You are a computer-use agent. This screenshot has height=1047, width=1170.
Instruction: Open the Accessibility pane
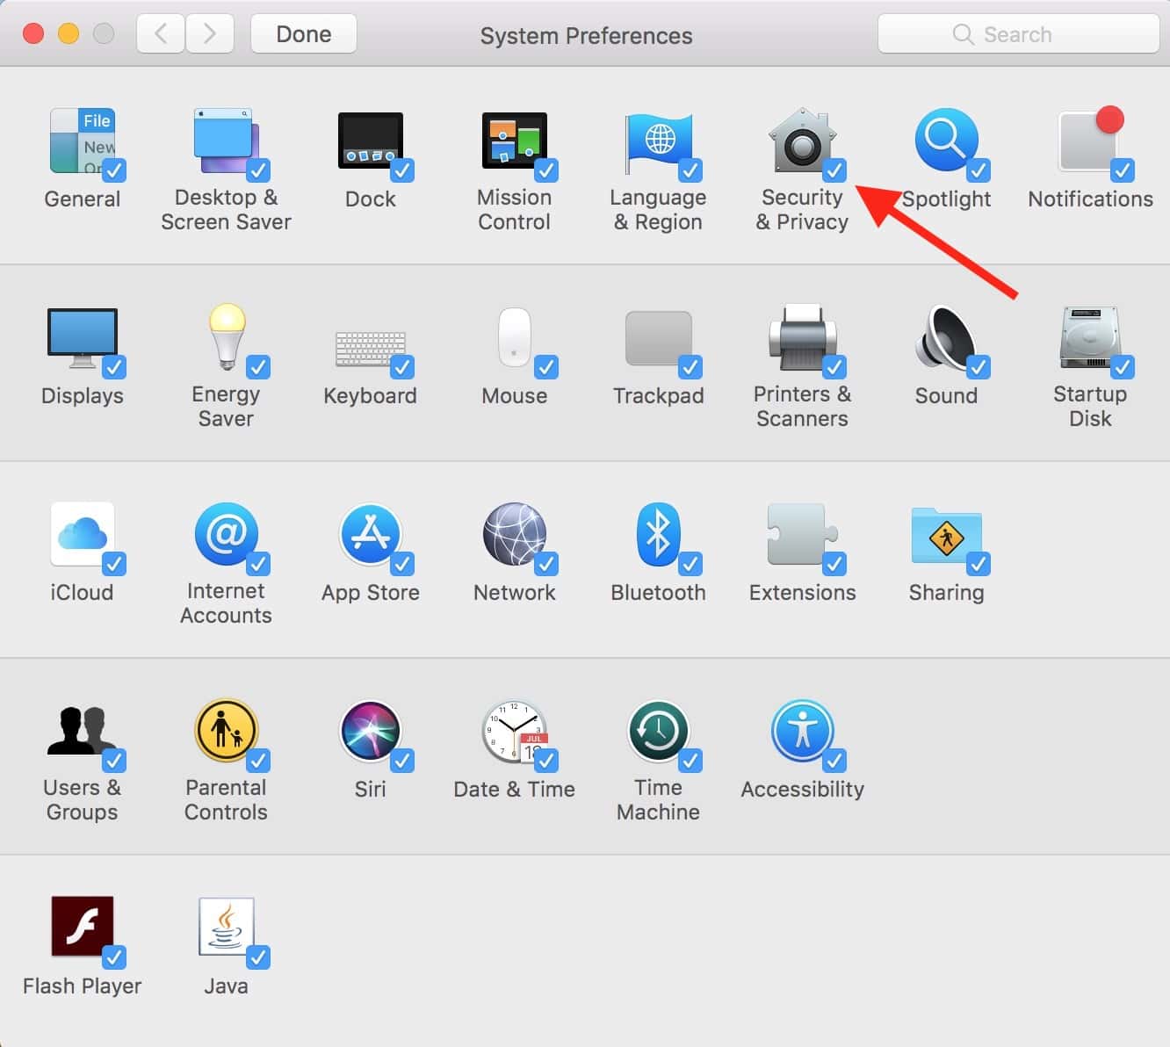pos(801,732)
